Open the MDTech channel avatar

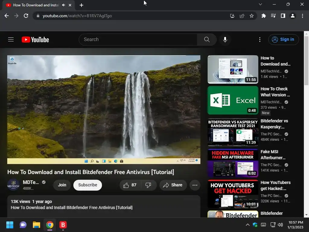[x=13, y=185]
